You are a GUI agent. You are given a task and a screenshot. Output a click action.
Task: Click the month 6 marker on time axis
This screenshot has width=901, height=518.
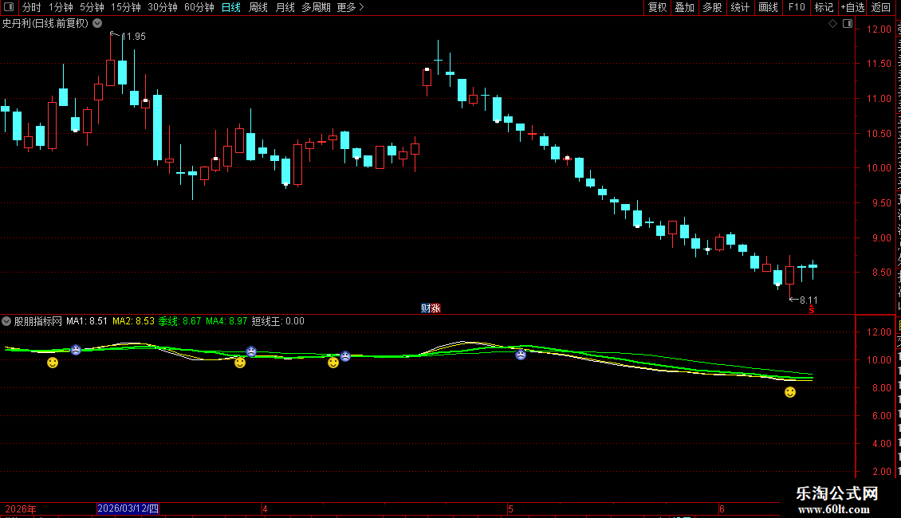tap(722, 508)
